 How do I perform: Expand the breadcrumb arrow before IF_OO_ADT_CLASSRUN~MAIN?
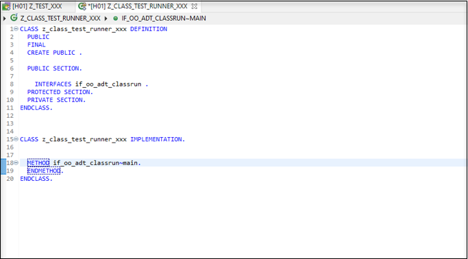click(106, 18)
